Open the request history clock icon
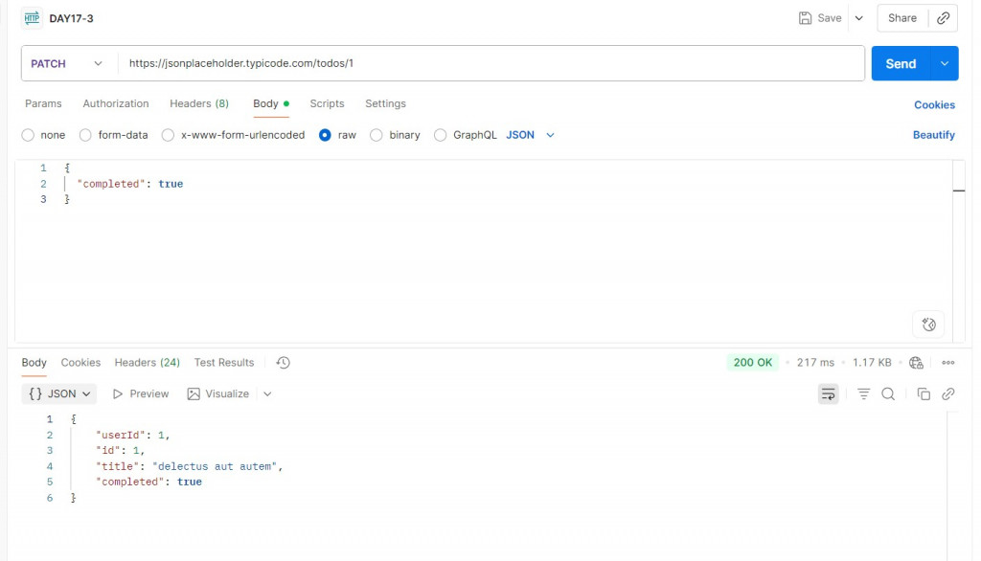This screenshot has width=981, height=561. tap(284, 363)
